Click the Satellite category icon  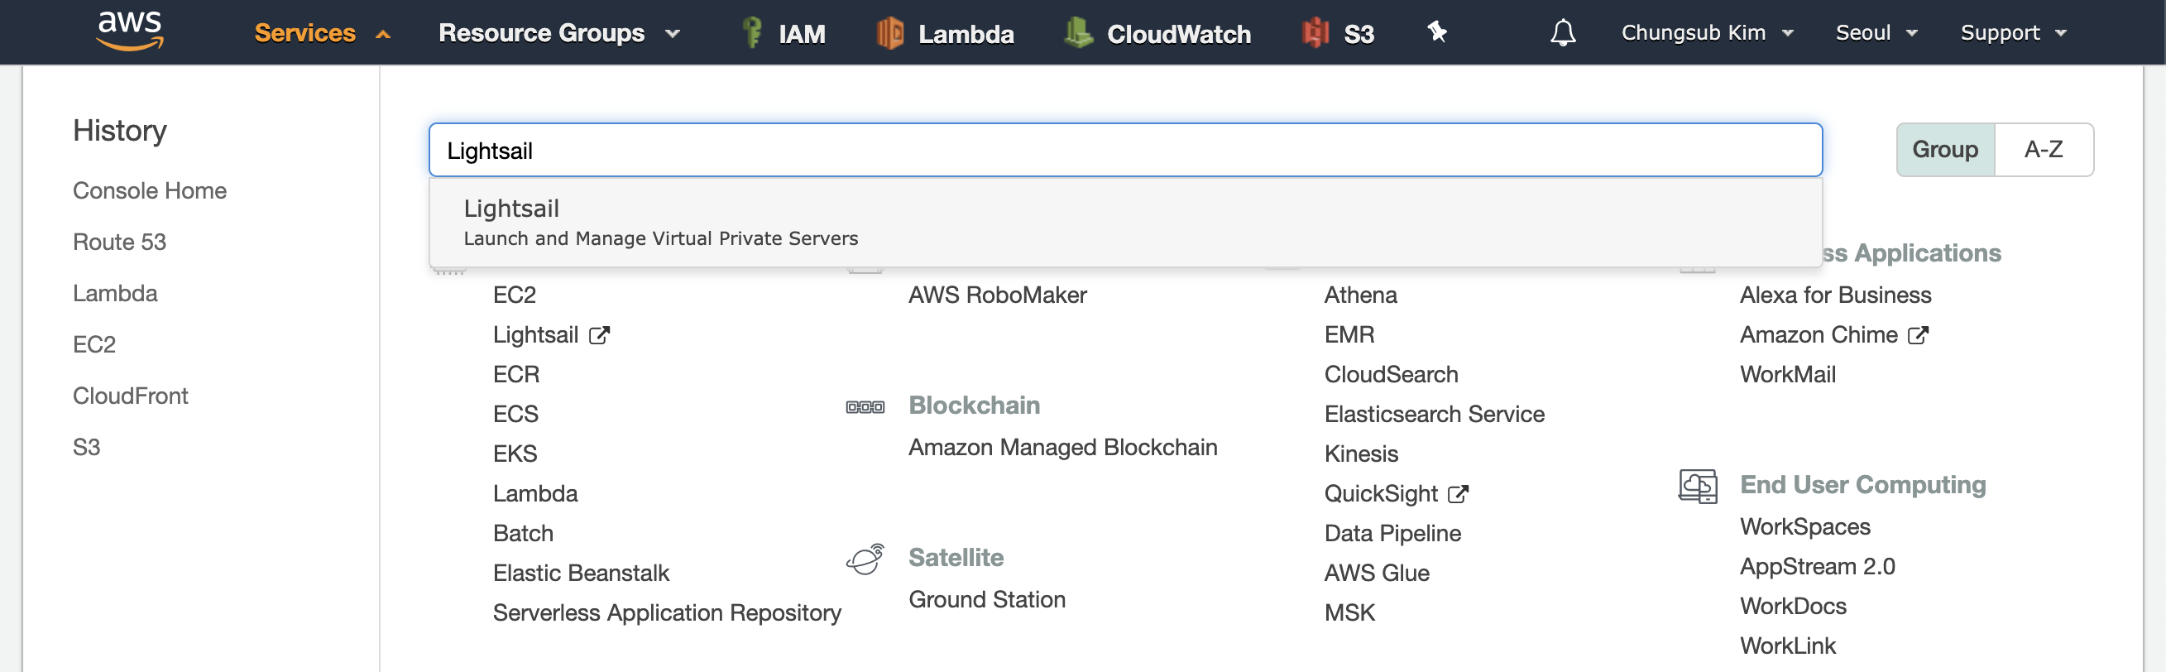tap(865, 559)
